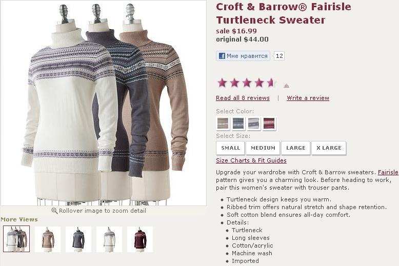Click the main product image
This screenshot has height=266, width=399.
[x=103, y=103]
